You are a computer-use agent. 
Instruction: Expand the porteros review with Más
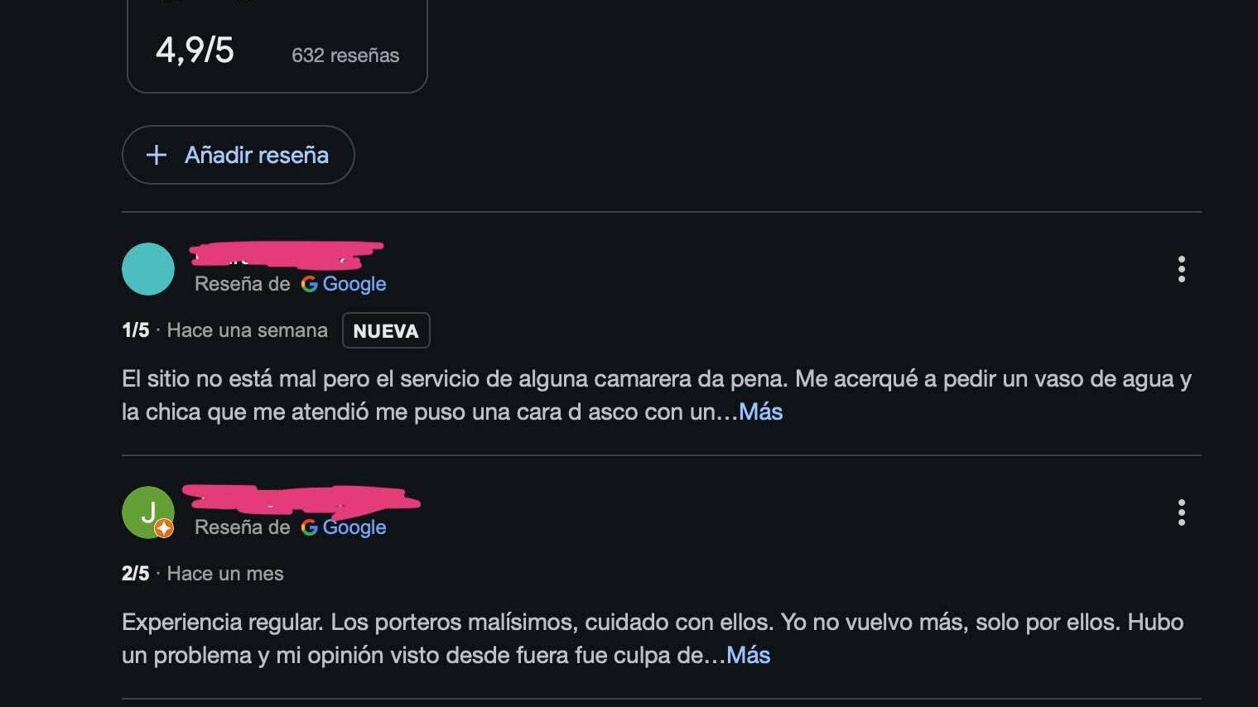[748, 655]
